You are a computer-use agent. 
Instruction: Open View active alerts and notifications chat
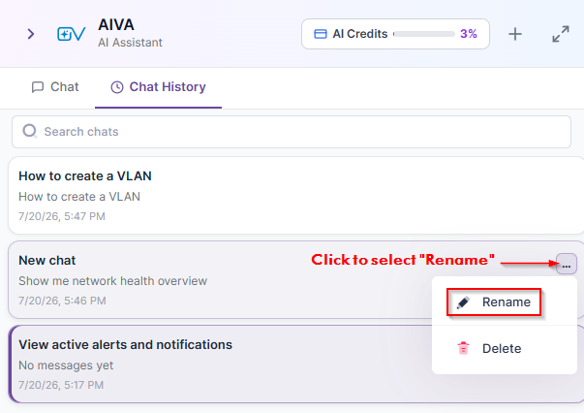click(x=220, y=365)
